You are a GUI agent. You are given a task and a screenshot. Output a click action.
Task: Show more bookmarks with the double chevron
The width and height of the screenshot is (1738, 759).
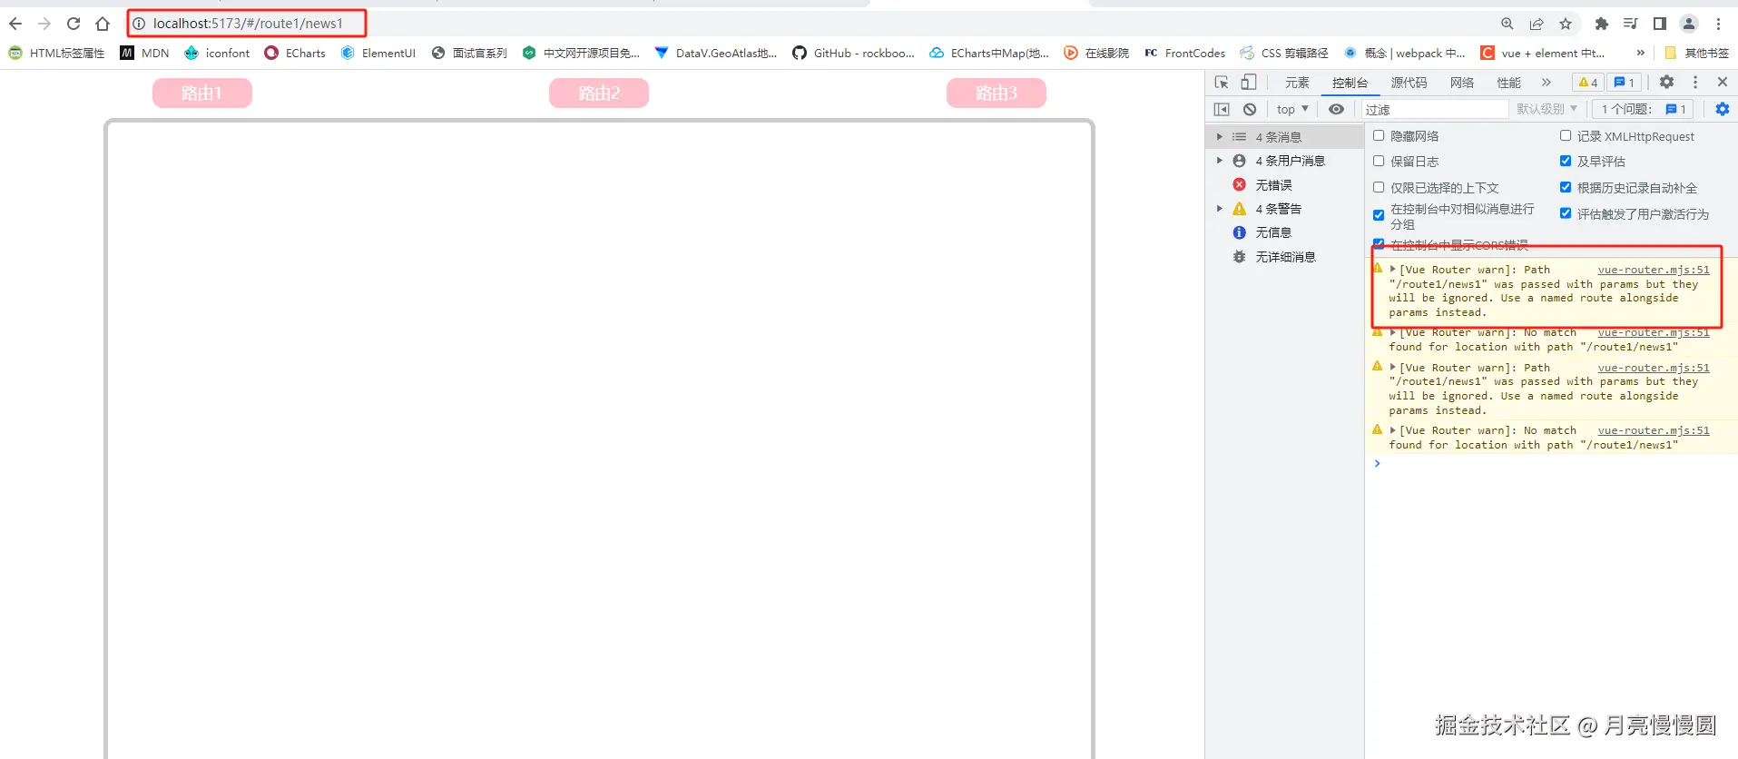(1640, 53)
